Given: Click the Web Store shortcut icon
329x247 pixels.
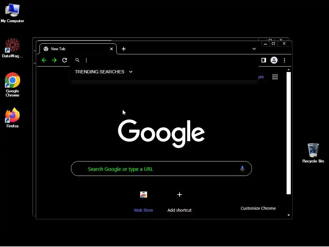Looking at the screenshot, I should [x=144, y=195].
